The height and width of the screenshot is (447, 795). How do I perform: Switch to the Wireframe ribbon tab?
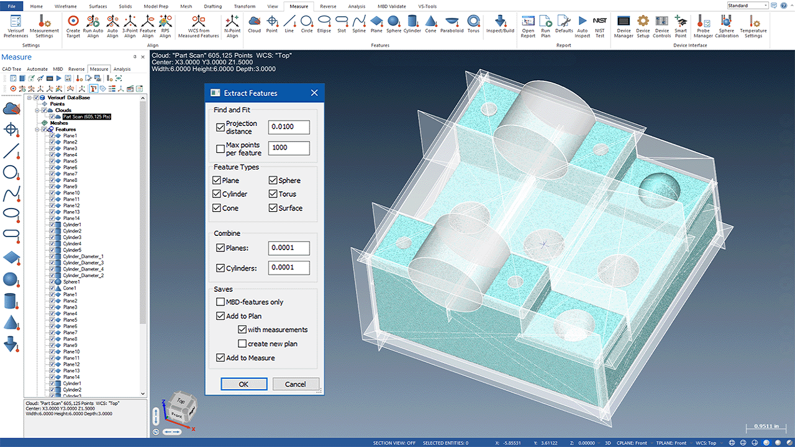click(66, 6)
